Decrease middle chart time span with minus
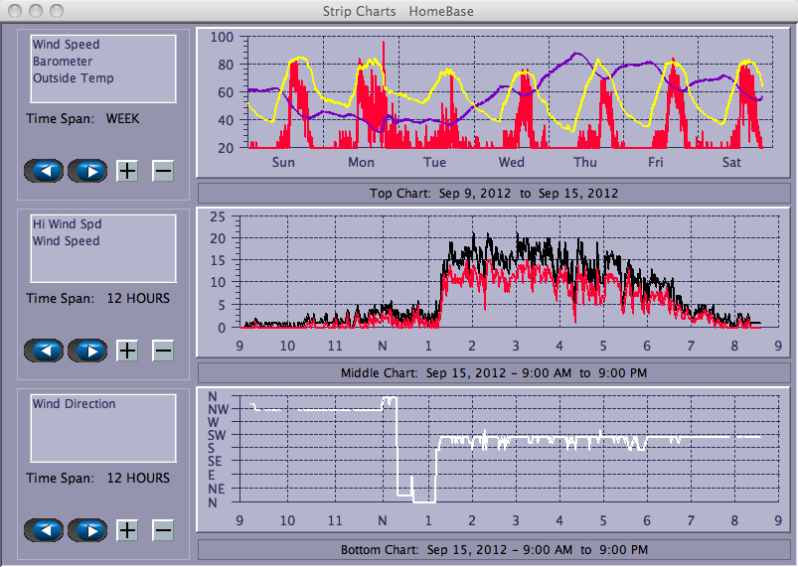798x567 pixels. pyautogui.click(x=163, y=351)
